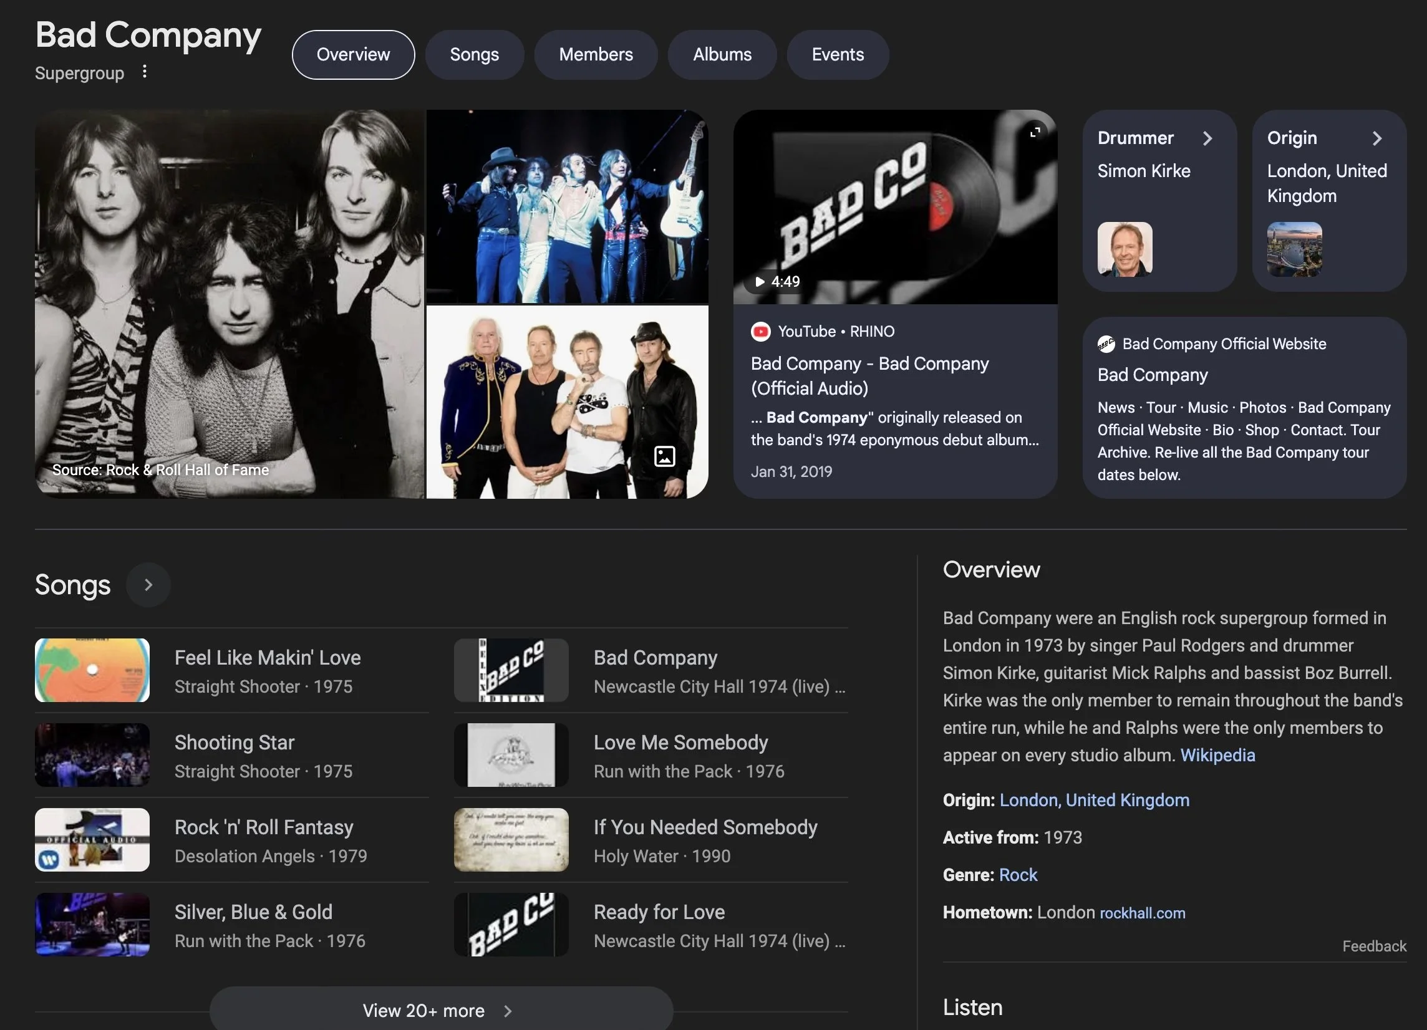Expand the video using the fullscreen icon
1427x1030 pixels.
pos(1034,132)
